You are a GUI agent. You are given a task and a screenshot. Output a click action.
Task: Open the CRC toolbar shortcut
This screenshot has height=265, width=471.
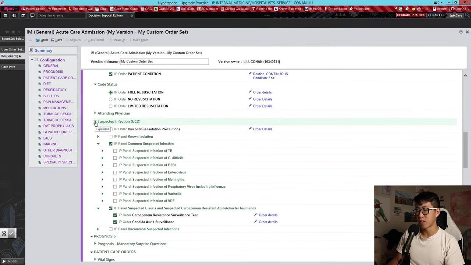(146, 9)
